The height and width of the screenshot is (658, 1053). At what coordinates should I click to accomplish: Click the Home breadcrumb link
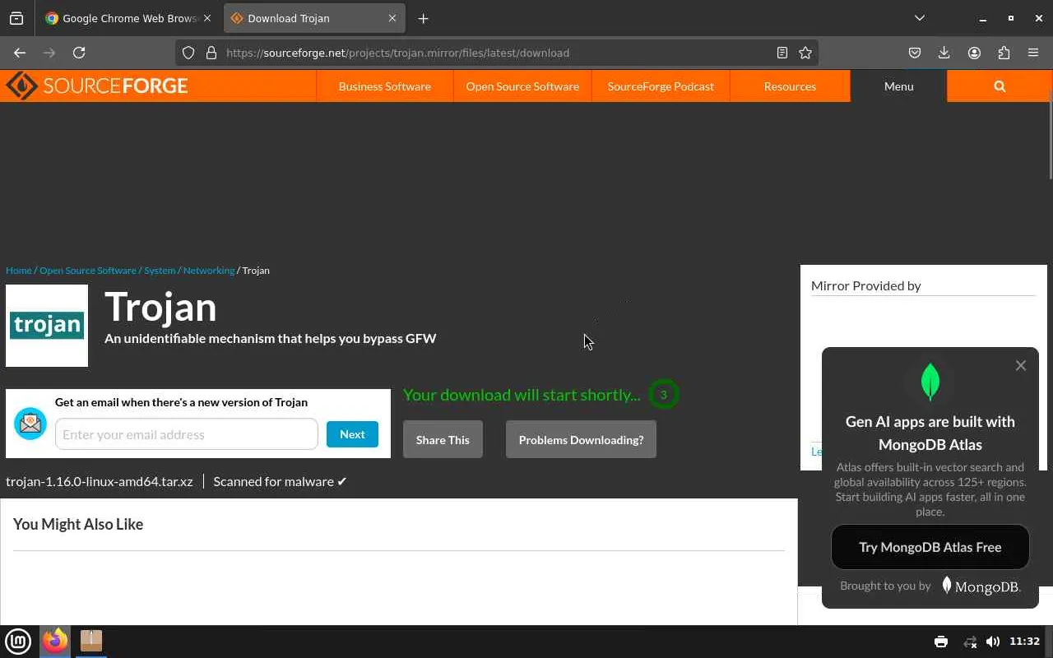pyautogui.click(x=18, y=270)
